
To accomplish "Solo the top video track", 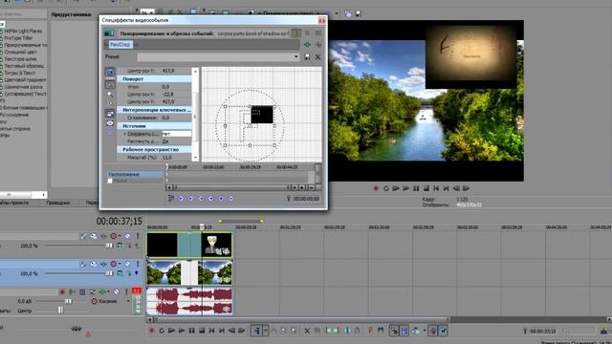I will pos(138,236).
